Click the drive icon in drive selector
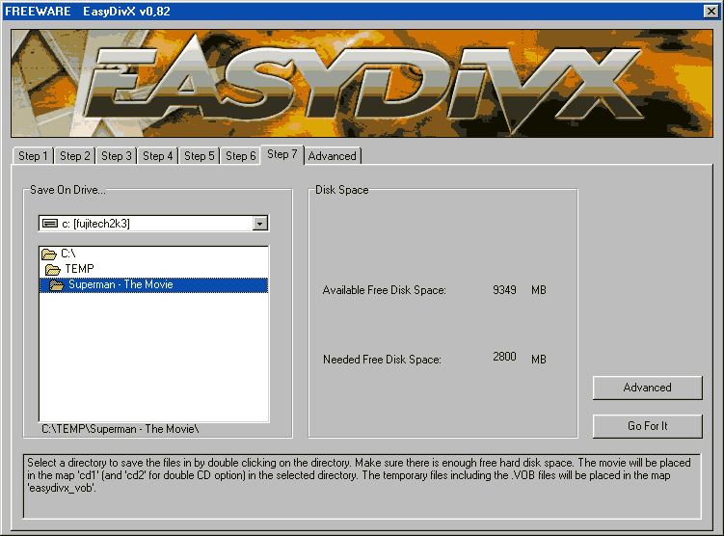 (x=50, y=224)
